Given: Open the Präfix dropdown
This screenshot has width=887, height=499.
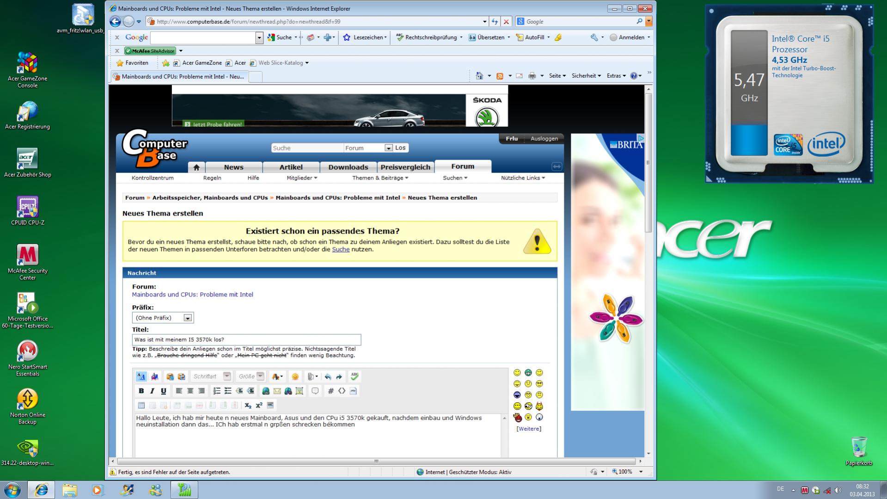Looking at the screenshot, I should click(163, 318).
